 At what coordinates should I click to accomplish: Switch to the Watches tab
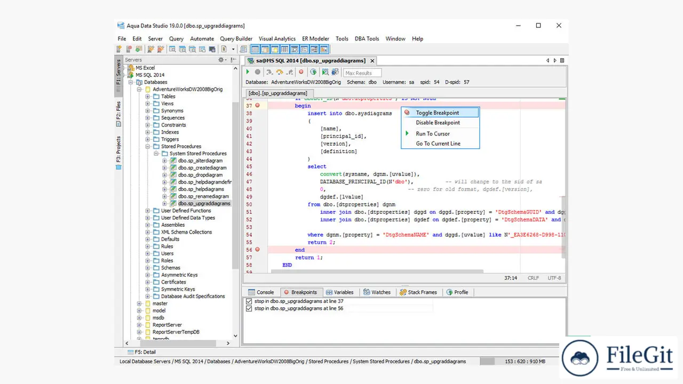pyautogui.click(x=377, y=292)
